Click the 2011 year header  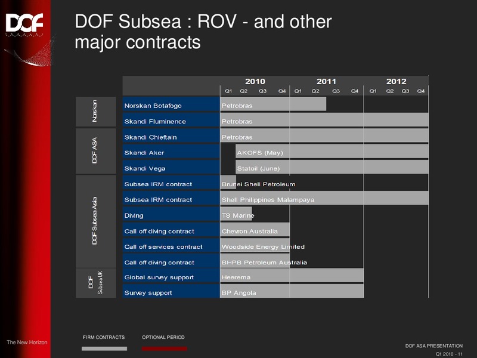(x=326, y=81)
